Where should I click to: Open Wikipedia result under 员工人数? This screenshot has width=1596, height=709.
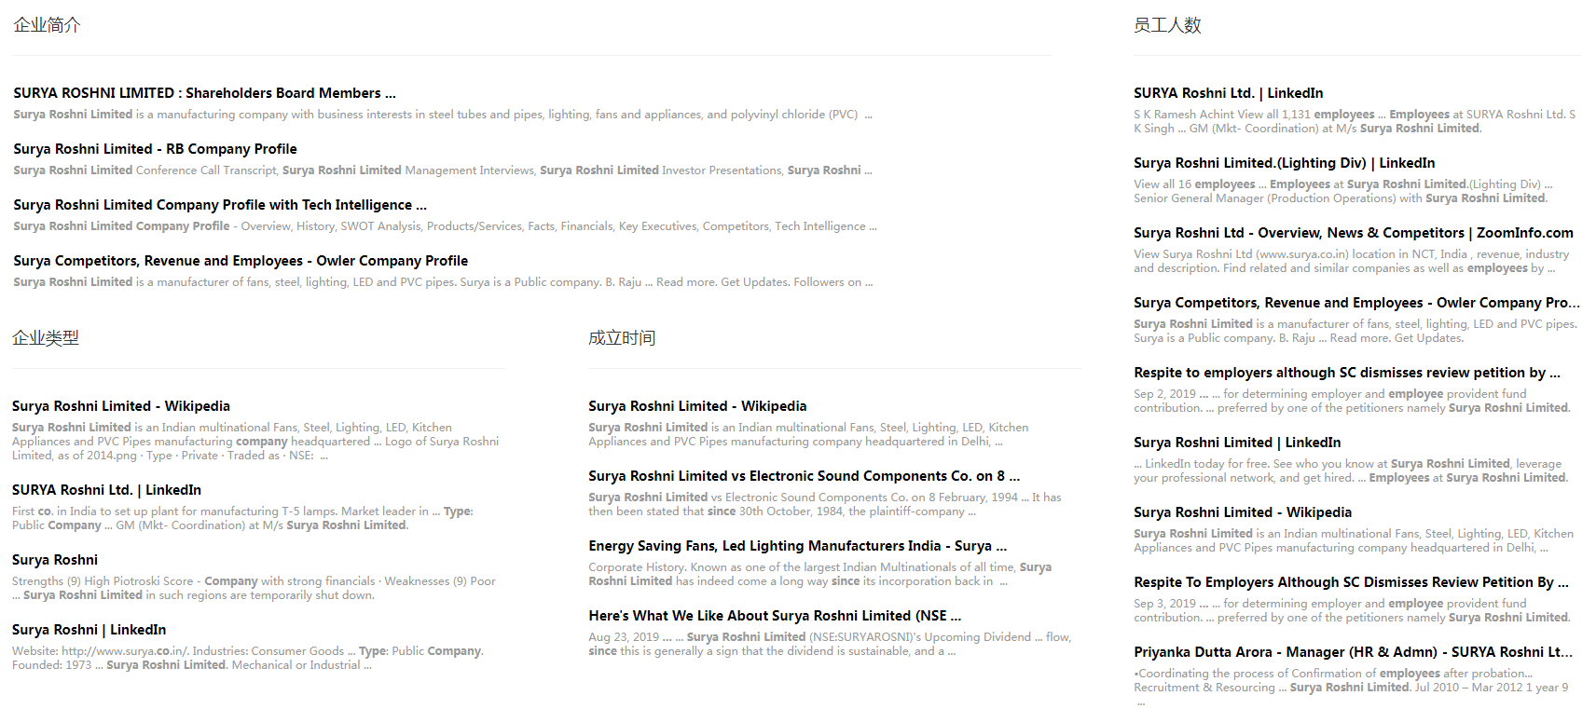1242,512
